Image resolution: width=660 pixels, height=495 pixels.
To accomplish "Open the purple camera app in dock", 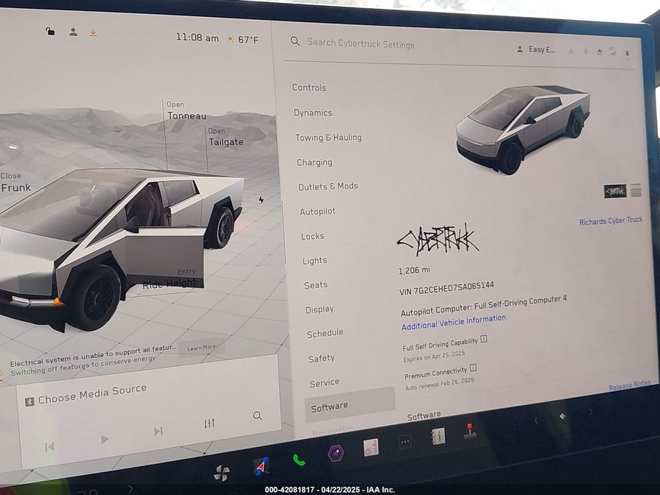I will click(336, 453).
